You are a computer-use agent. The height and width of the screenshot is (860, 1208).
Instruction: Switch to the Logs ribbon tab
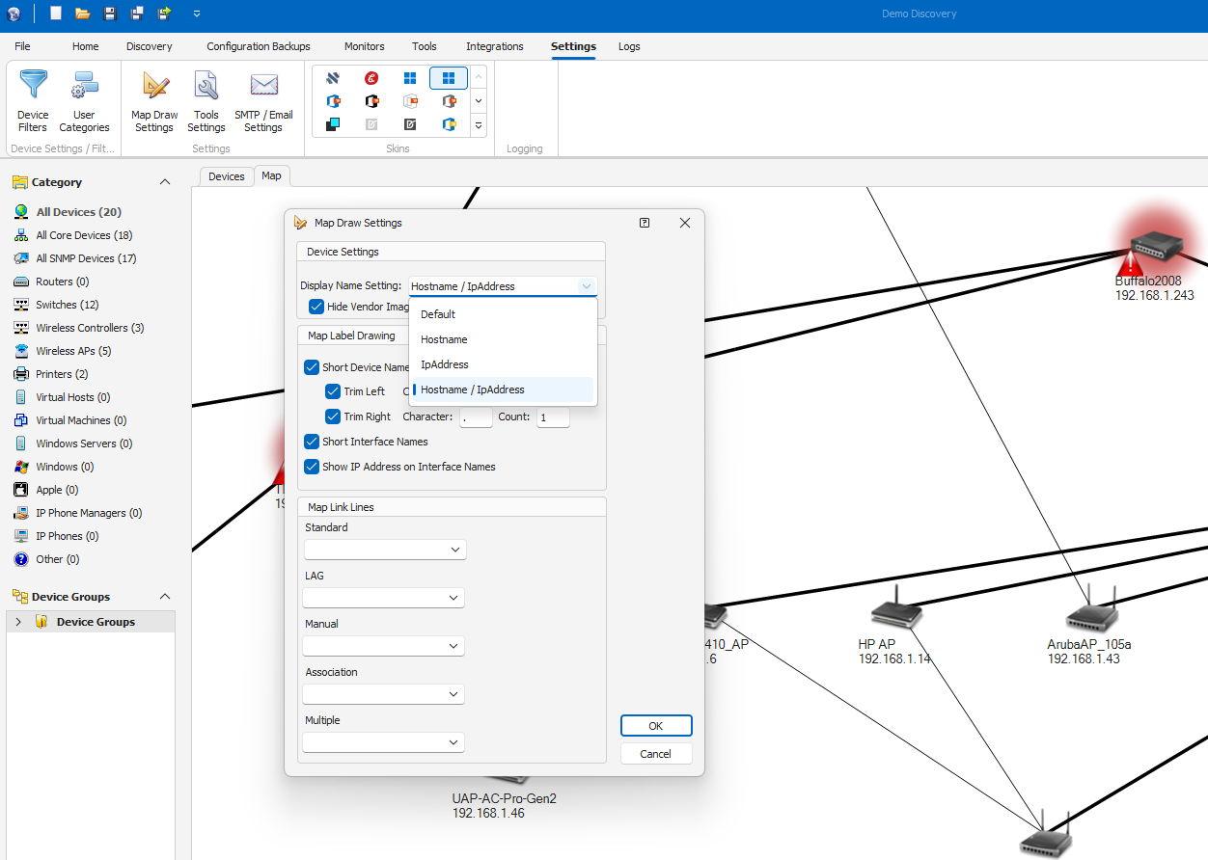(629, 46)
